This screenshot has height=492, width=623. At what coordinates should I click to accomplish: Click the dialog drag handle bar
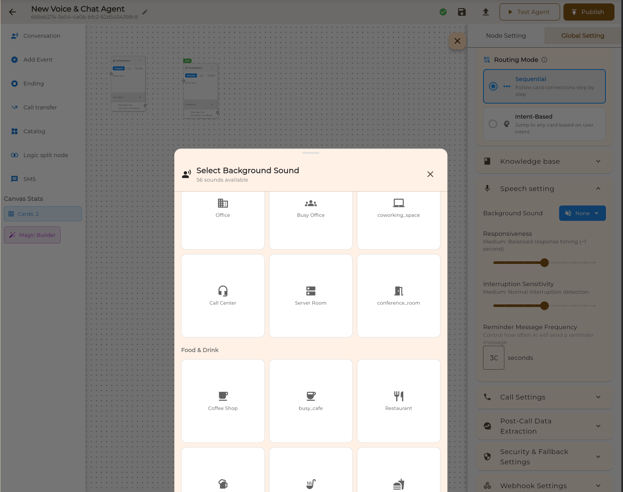(311, 153)
